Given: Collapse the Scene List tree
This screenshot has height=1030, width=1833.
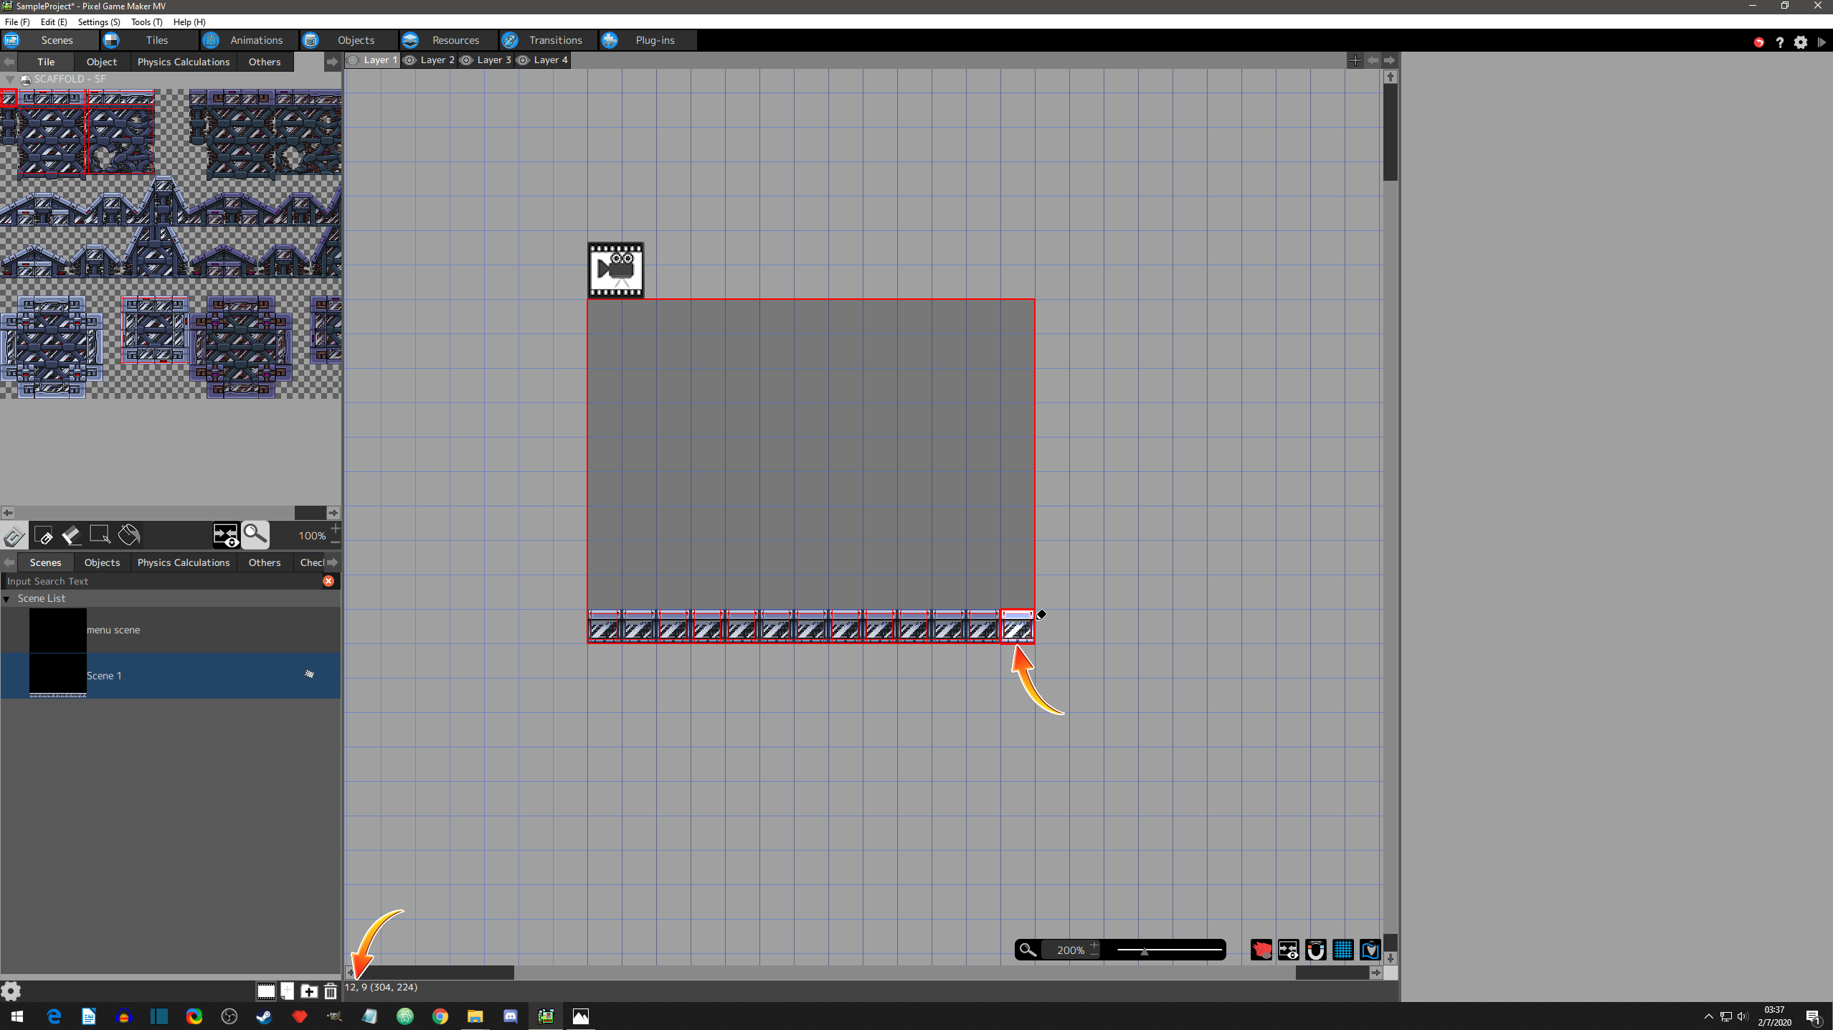Looking at the screenshot, I should [7, 598].
